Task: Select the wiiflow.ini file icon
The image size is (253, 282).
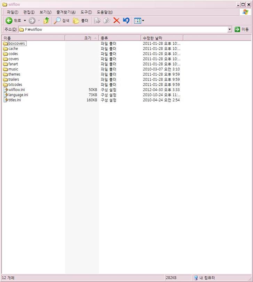Action: point(6,90)
